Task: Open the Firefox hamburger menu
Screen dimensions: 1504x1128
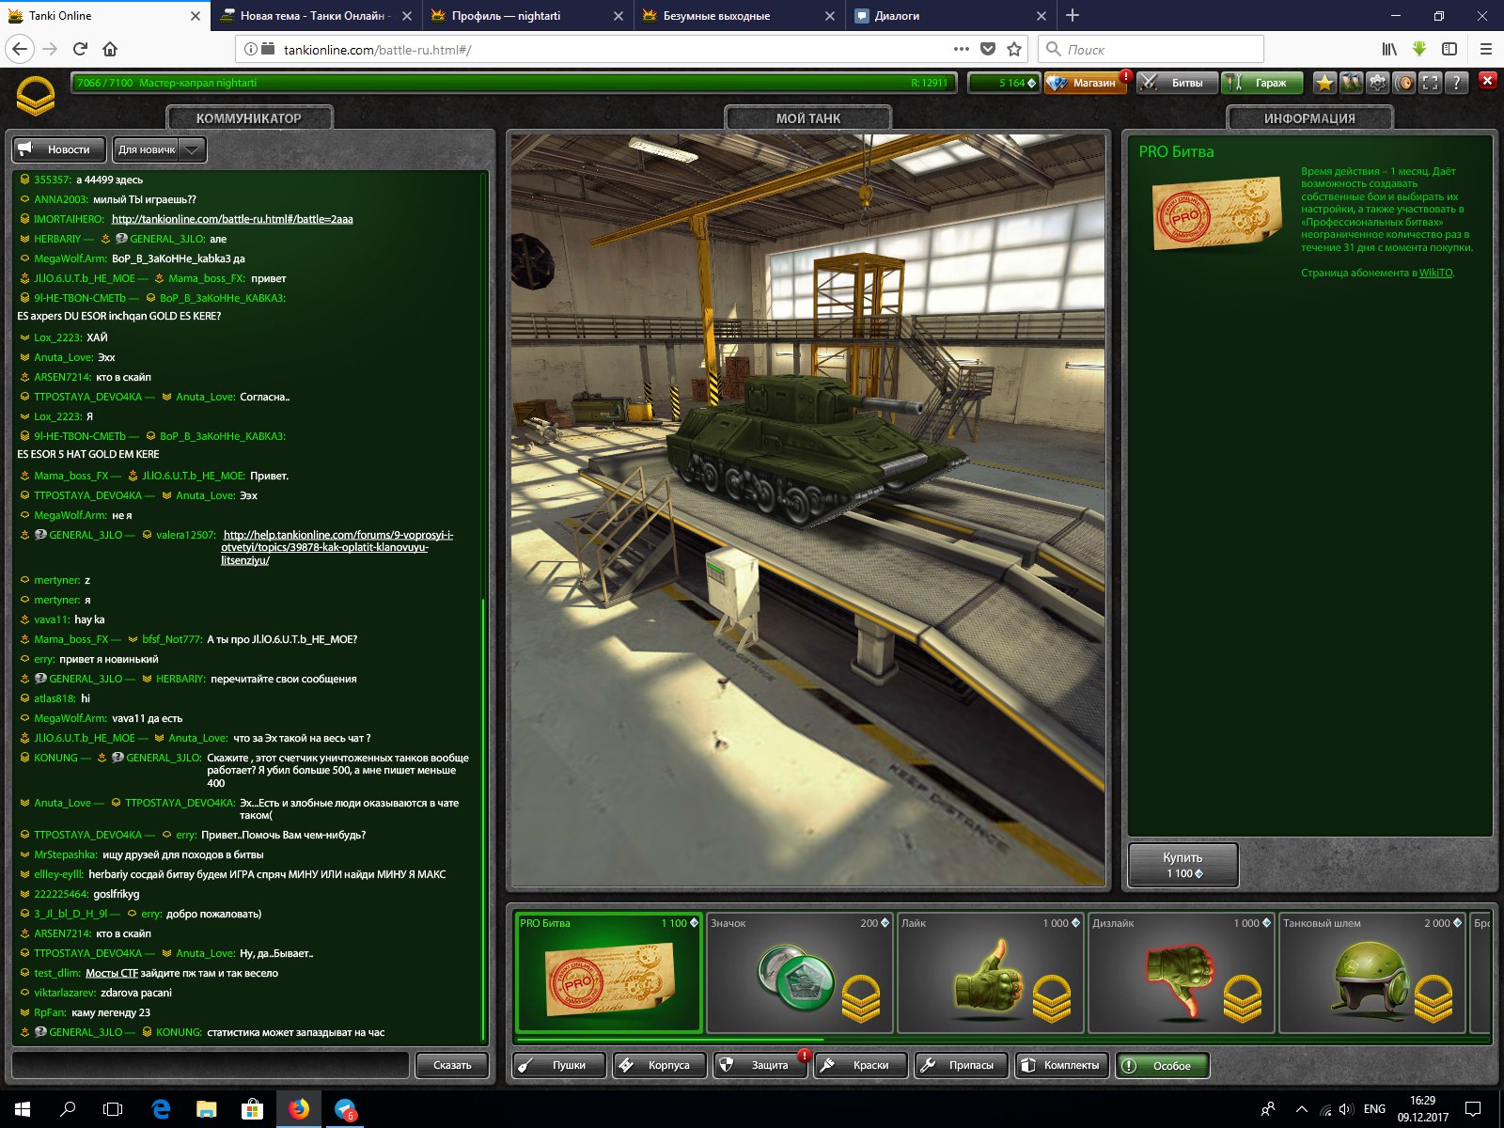Action: click(1486, 49)
